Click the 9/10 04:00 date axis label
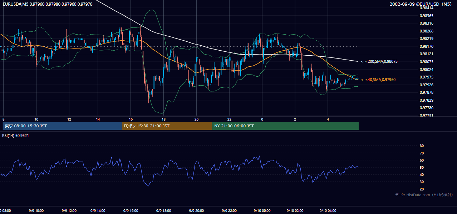The height and width of the screenshot is (214, 457). [x=328, y=211]
